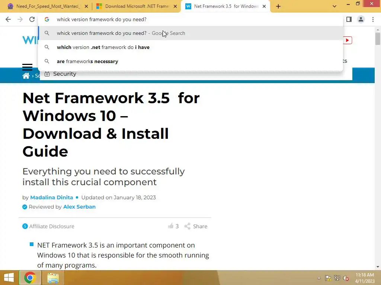
Task: Click the scrollbar down arrow
Action: pos(378,267)
